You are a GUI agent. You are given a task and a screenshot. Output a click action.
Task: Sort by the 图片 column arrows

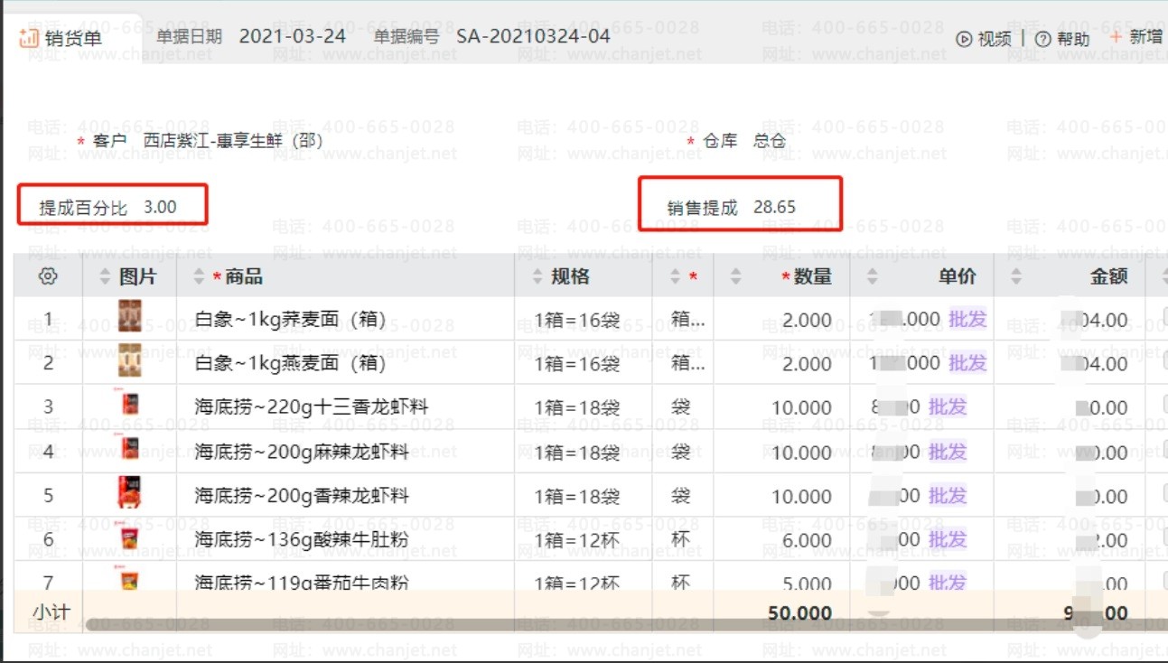[104, 277]
